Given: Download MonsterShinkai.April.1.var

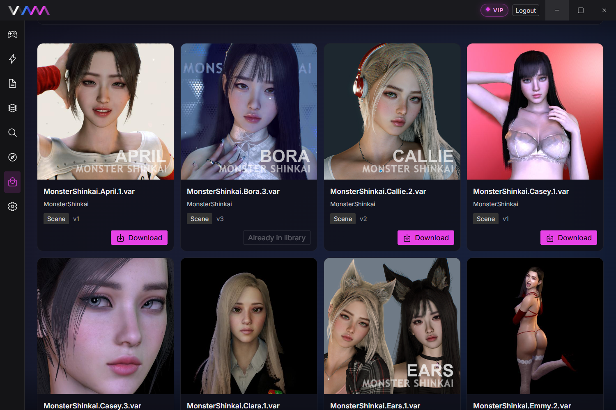Looking at the screenshot, I should (x=139, y=238).
